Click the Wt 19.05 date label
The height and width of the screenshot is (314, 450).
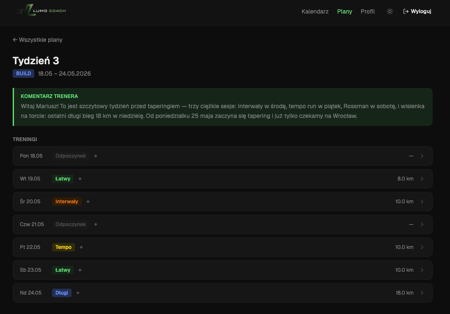[30, 179]
